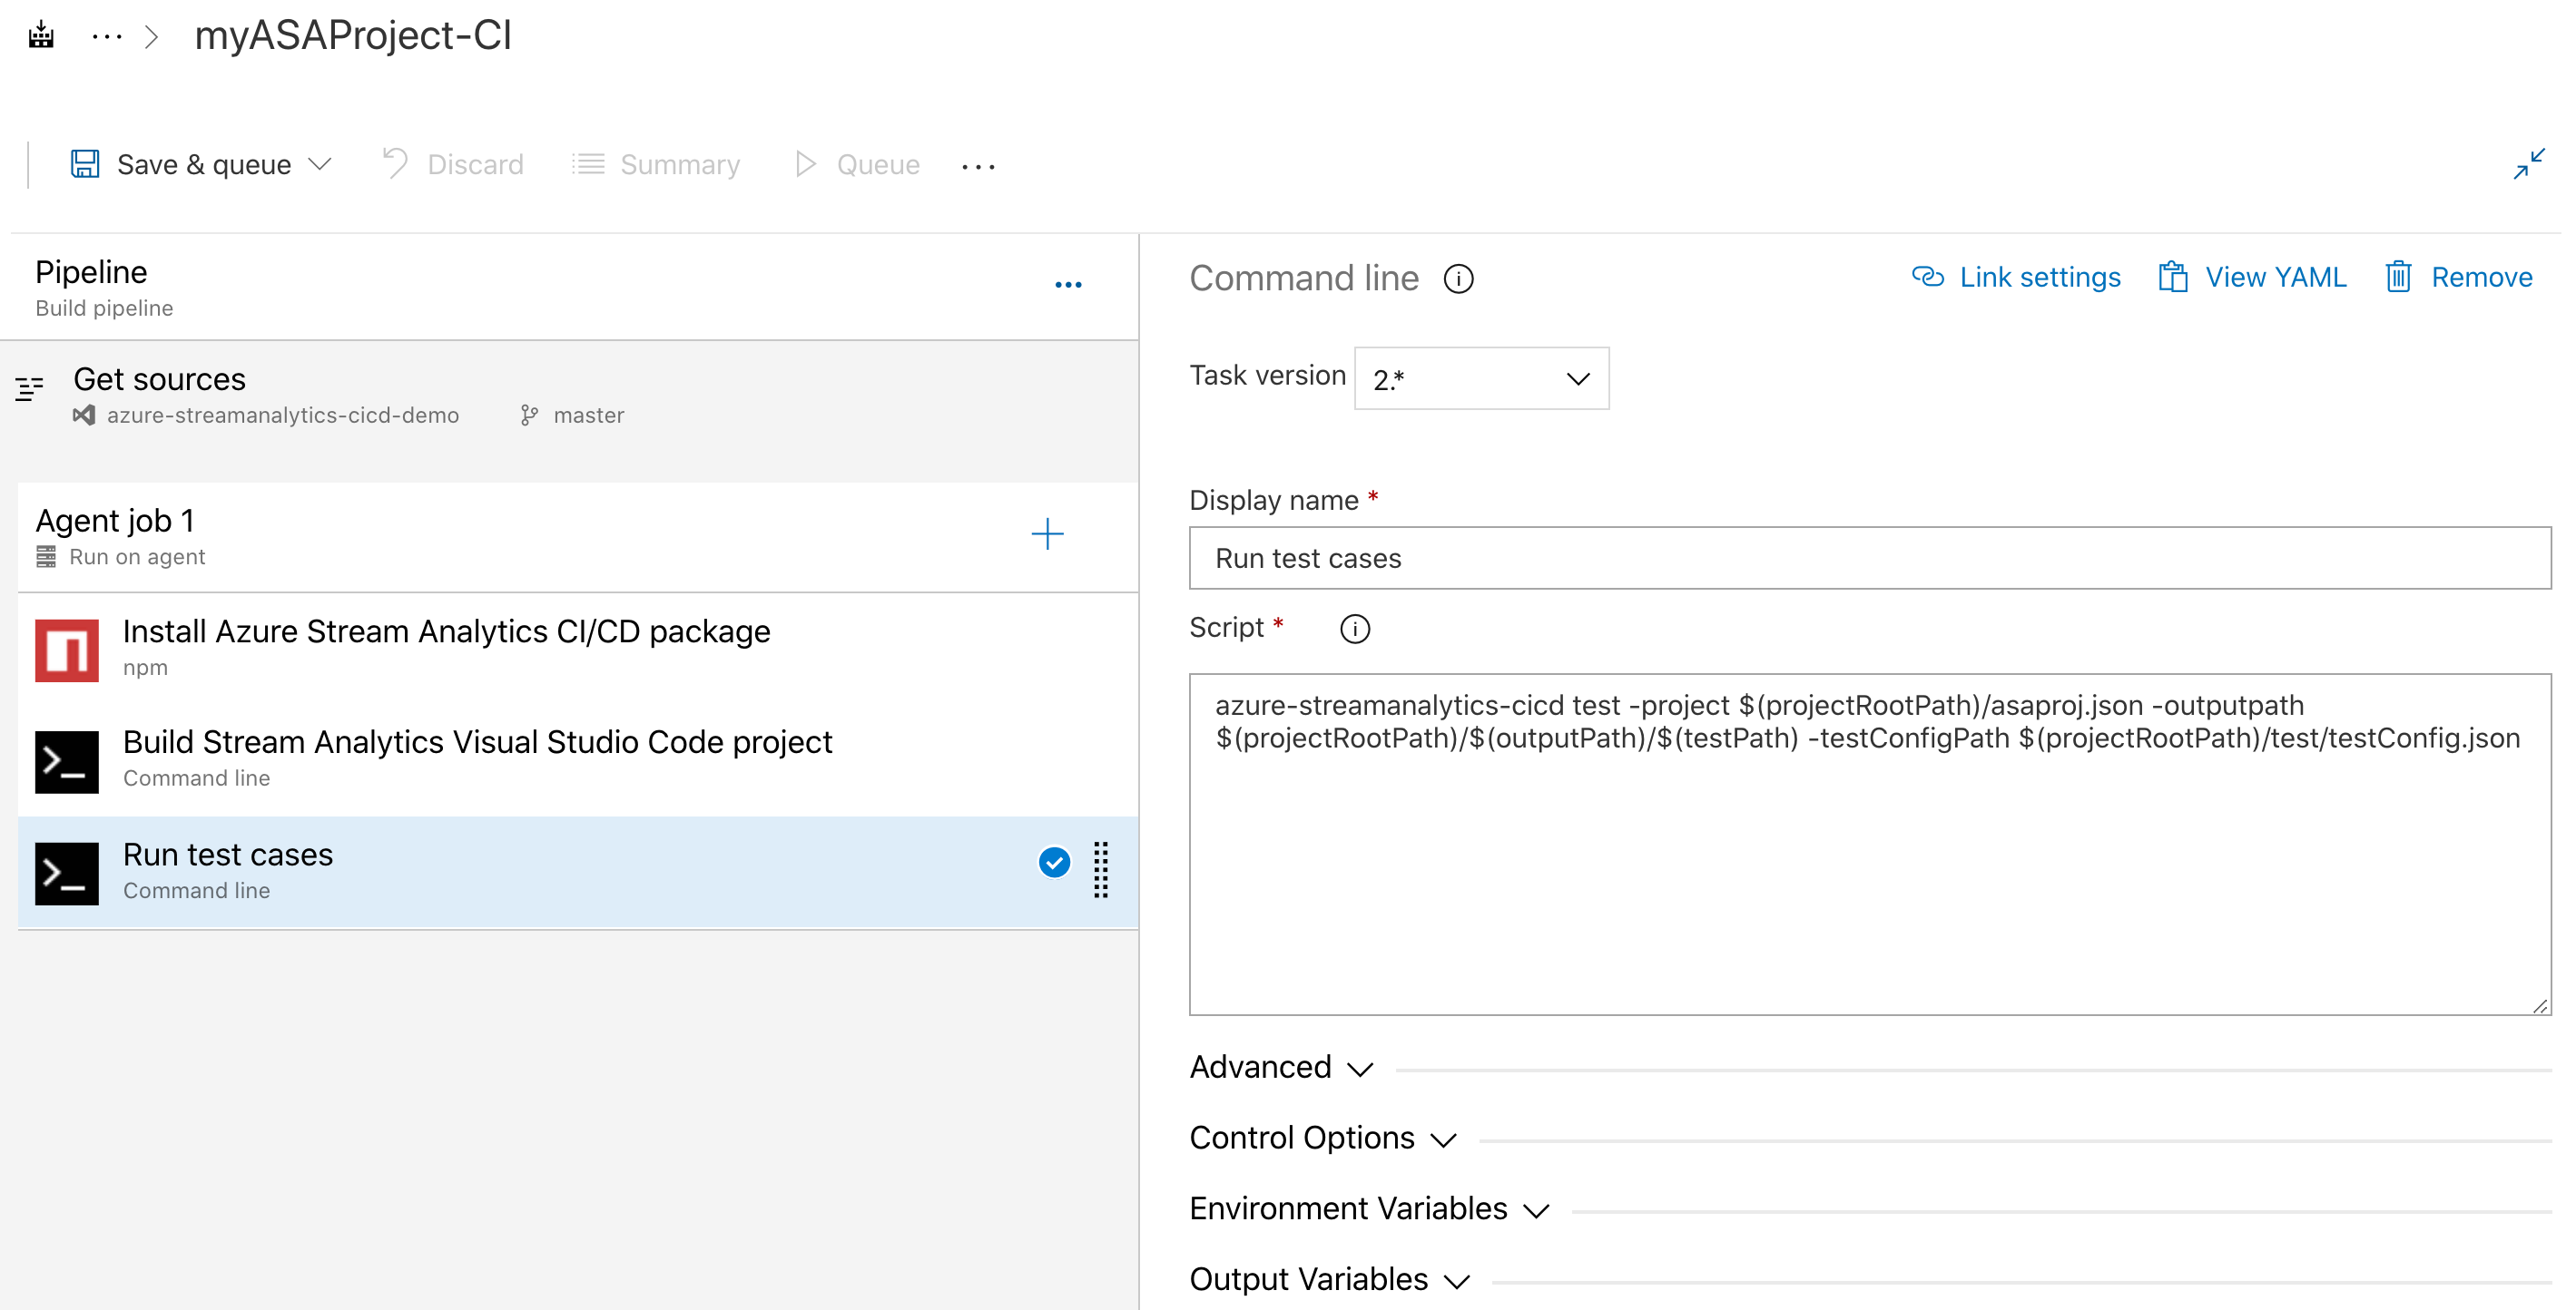Expand the Advanced section

(x=1279, y=1068)
